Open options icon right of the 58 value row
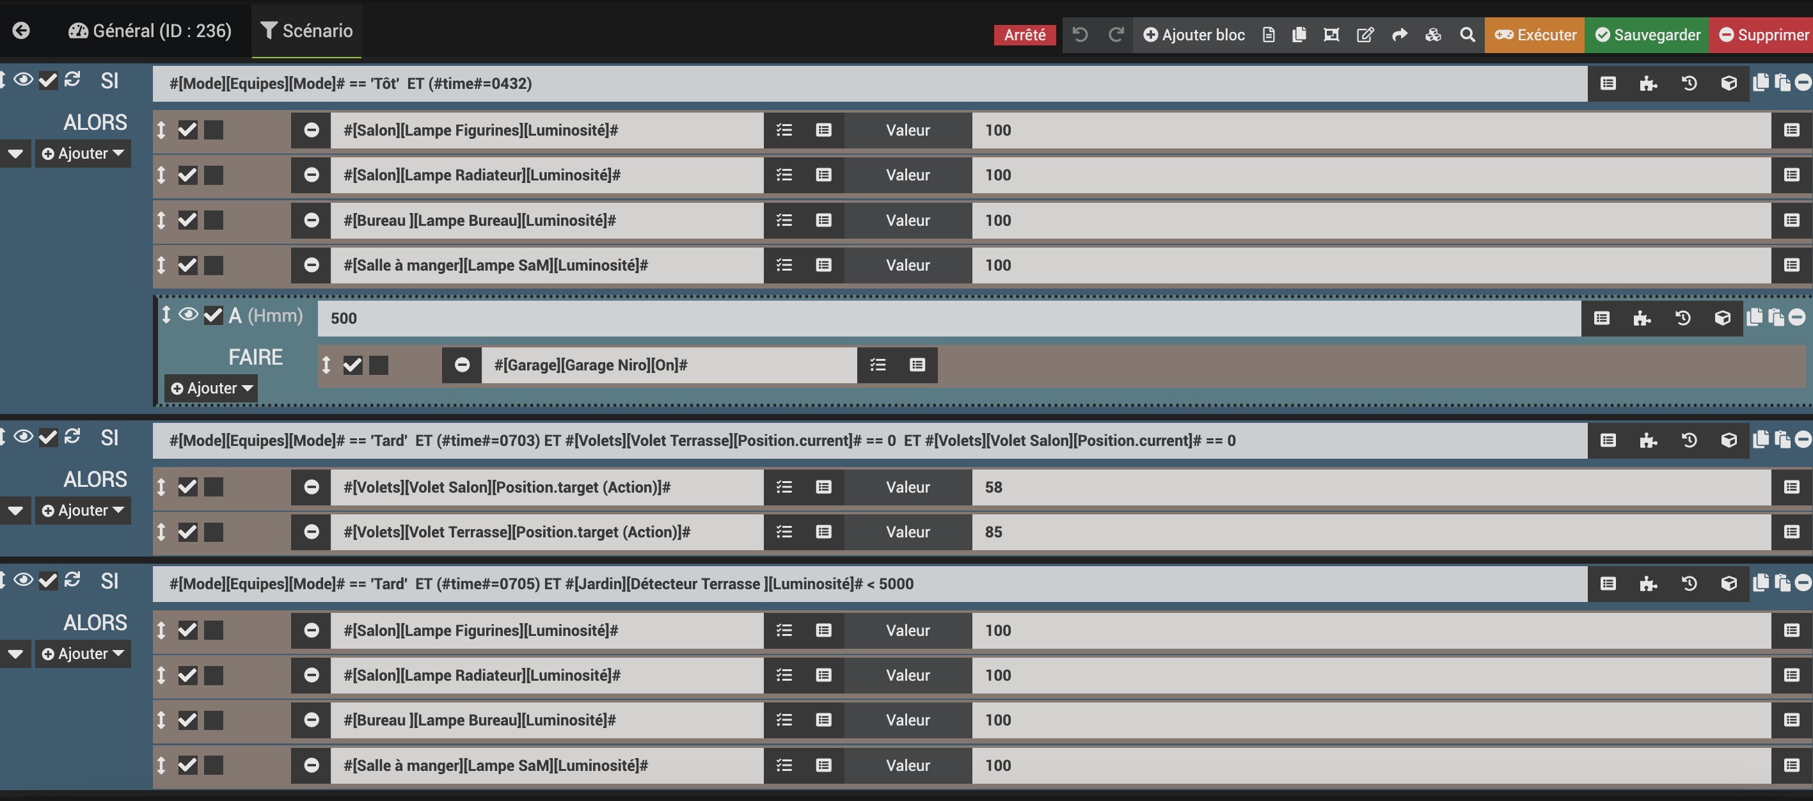 [1792, 487]
